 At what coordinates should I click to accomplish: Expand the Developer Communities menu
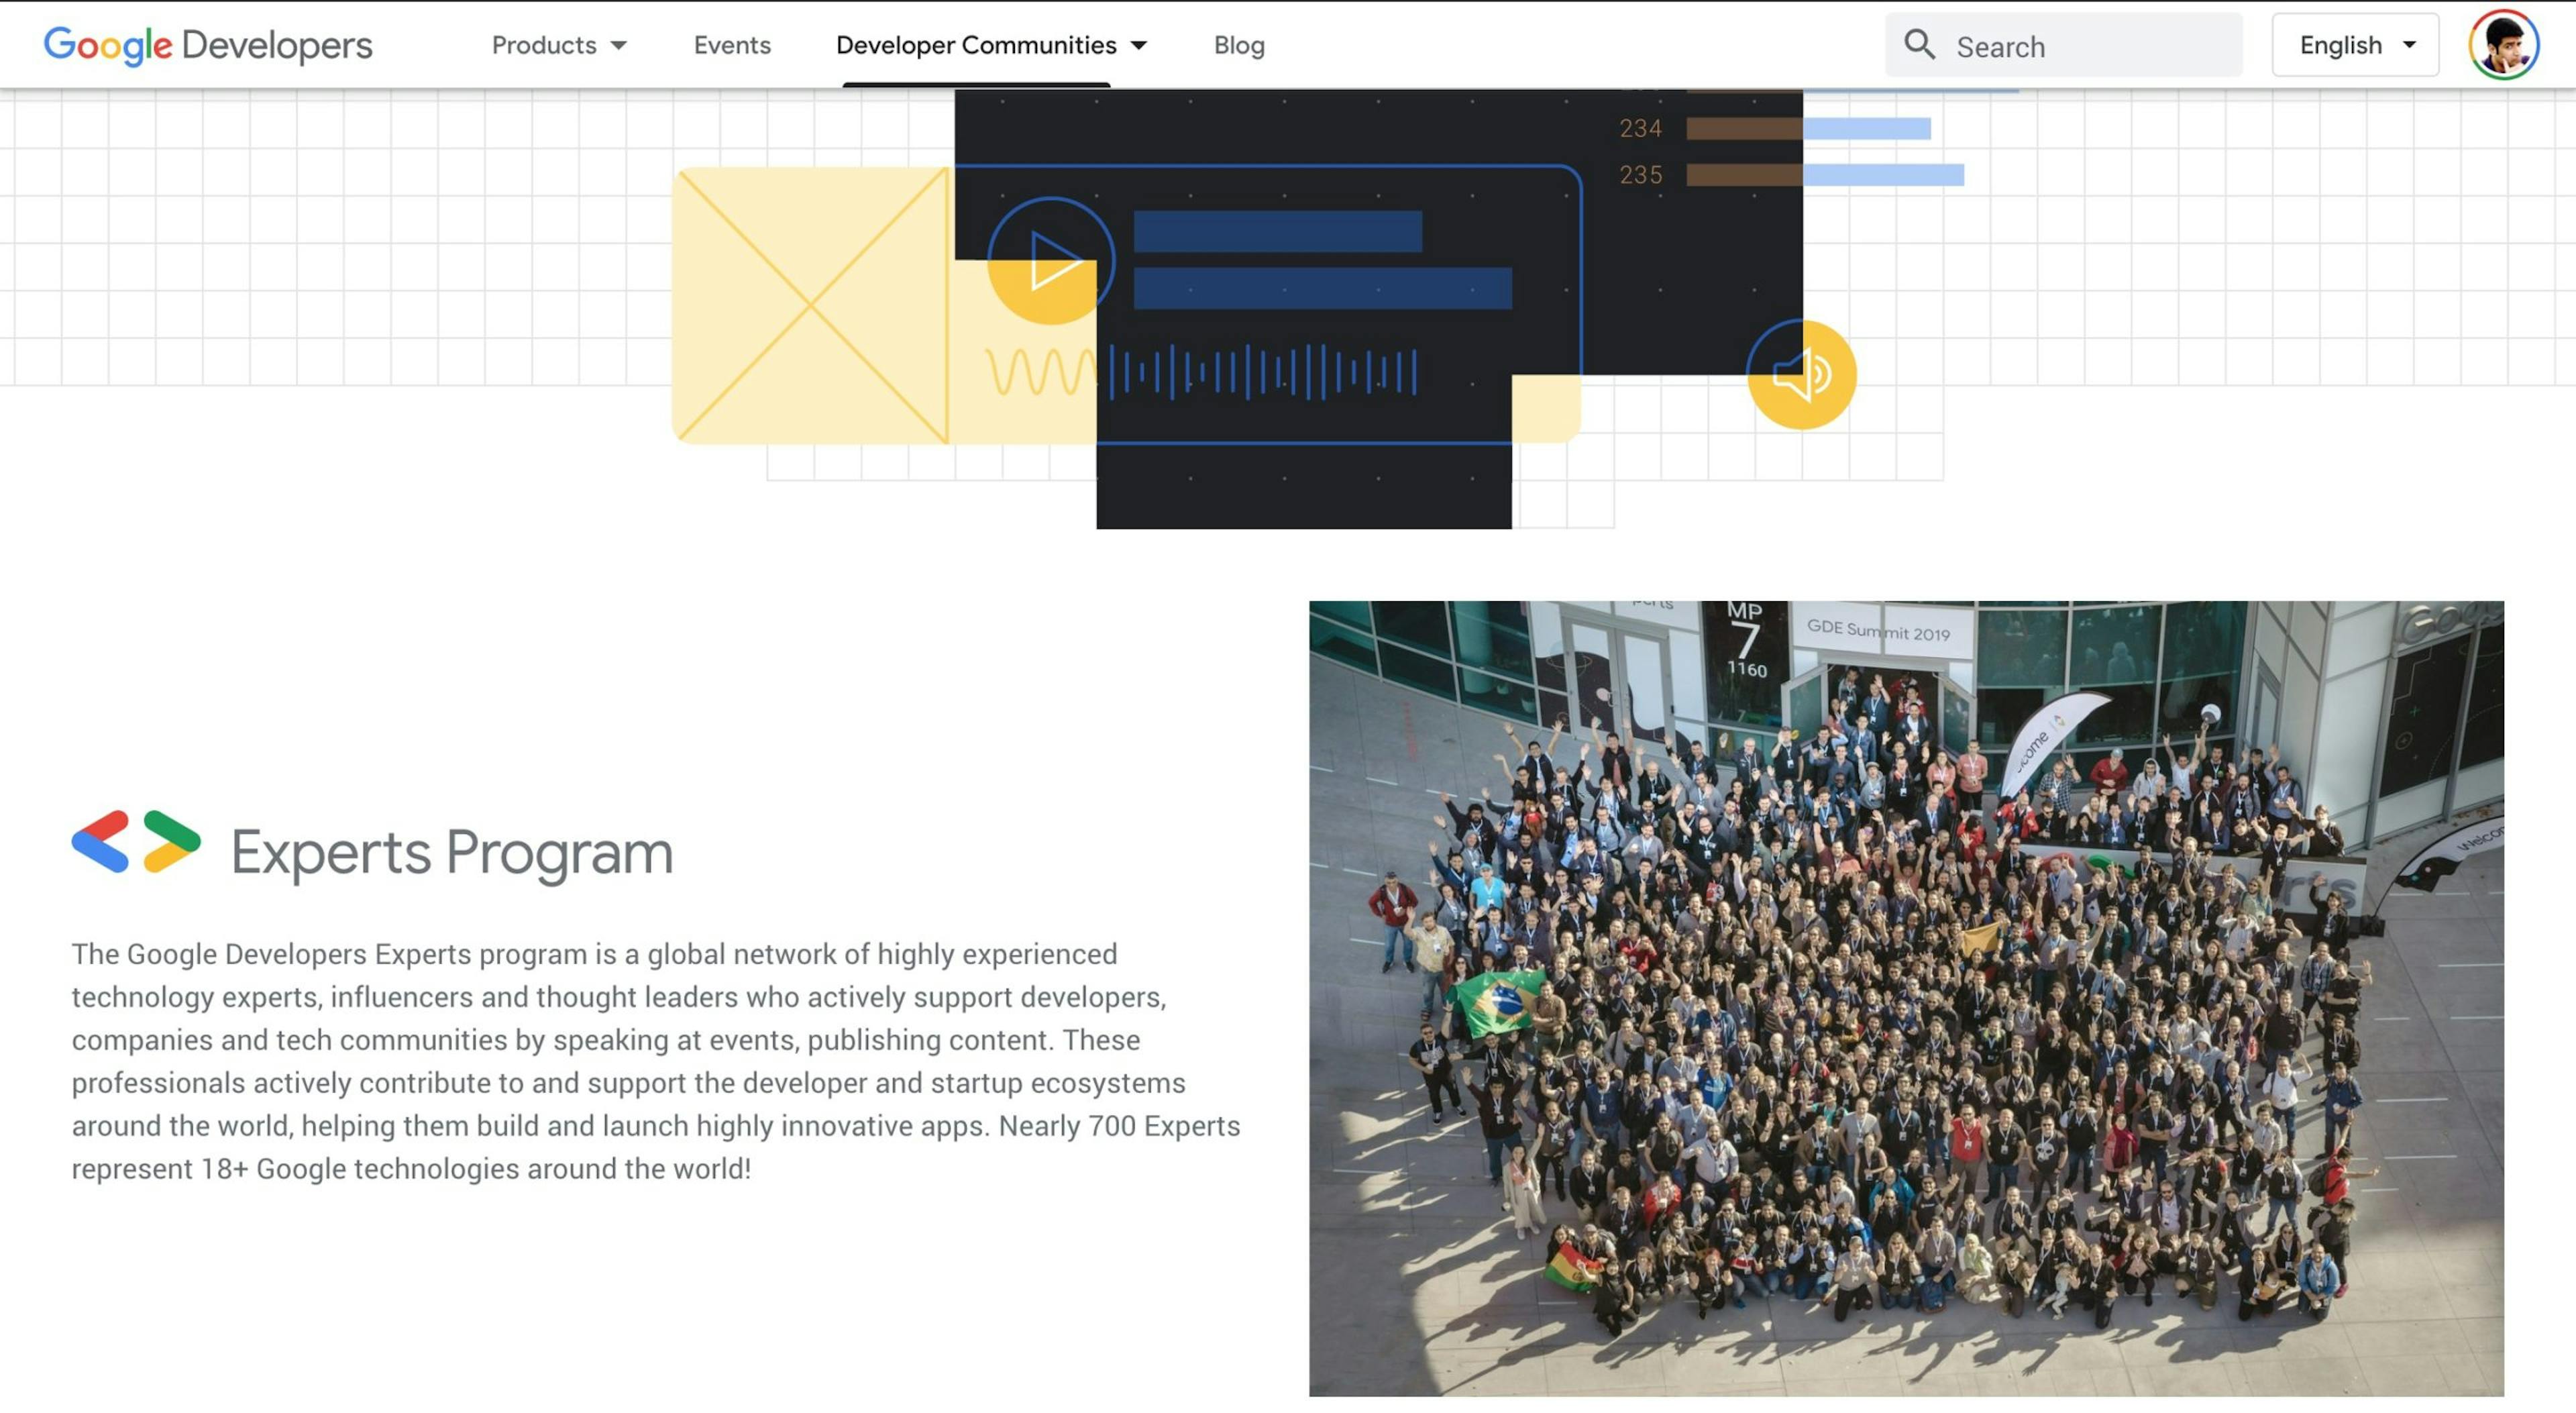(x=991, y=45)
